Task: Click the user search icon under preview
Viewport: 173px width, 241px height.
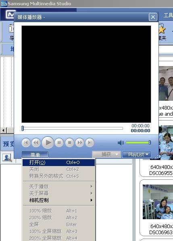Action: click(7, 158)
